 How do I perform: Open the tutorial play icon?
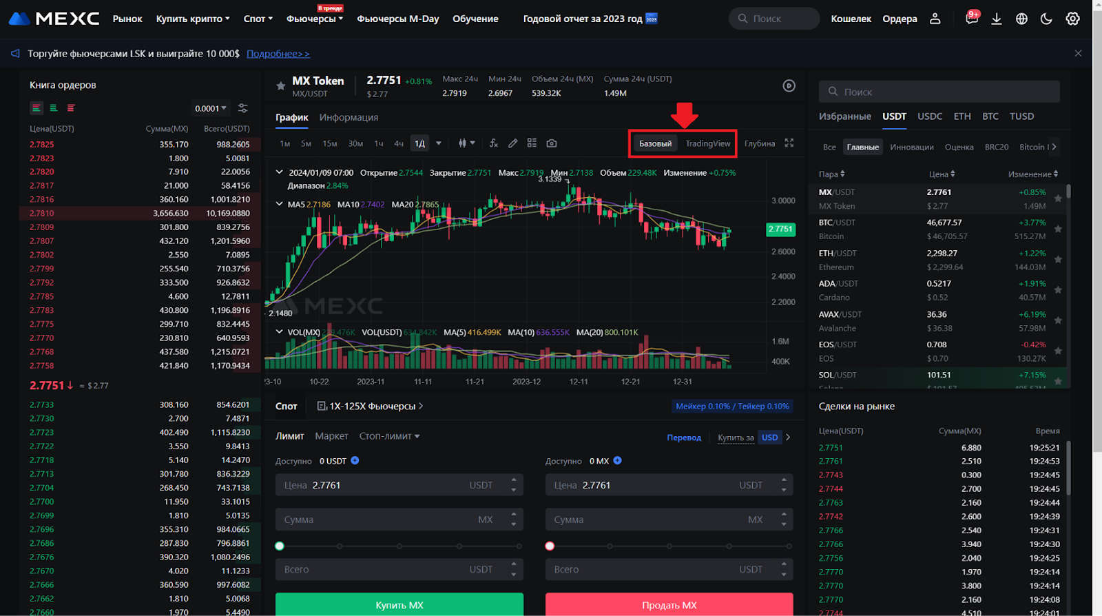(x=789, y=85)
